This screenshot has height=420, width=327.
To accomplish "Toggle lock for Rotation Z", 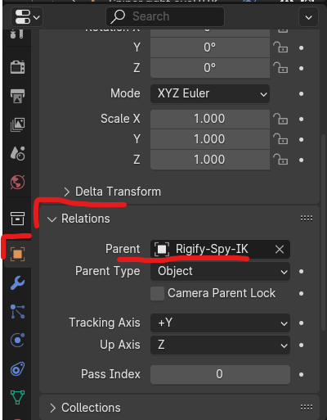I will [280, 68].
